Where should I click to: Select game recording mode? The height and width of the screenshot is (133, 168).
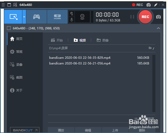click(37, 17)
